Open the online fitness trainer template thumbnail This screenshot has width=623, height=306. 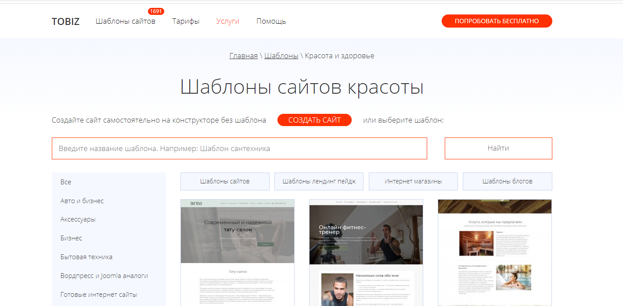click(366, 252)
